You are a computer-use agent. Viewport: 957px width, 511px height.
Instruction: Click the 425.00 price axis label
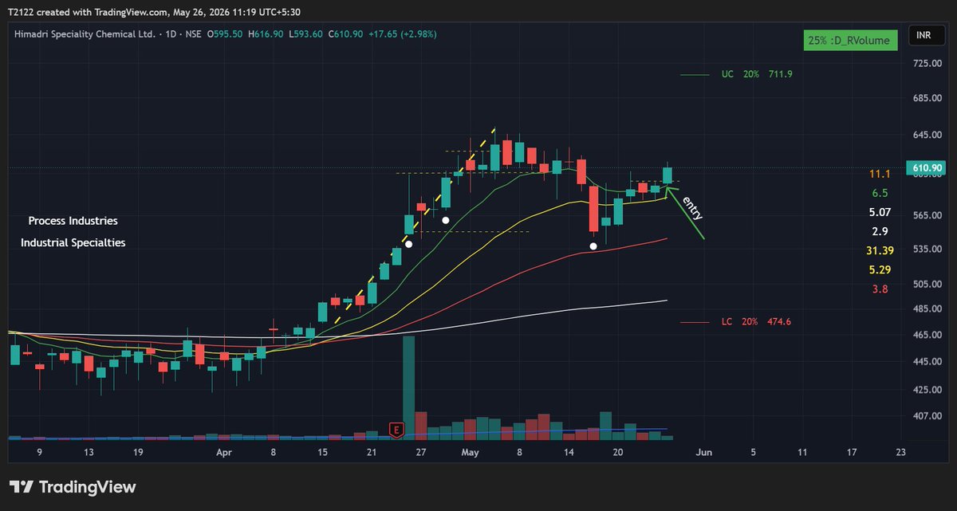click(927, 389)
